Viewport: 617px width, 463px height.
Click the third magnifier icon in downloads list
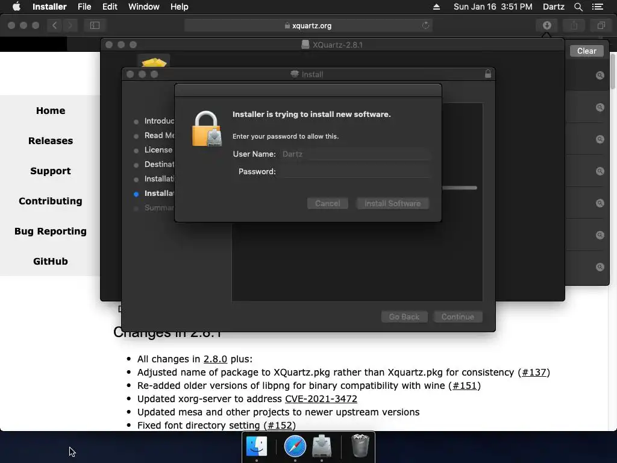(600, 139)
